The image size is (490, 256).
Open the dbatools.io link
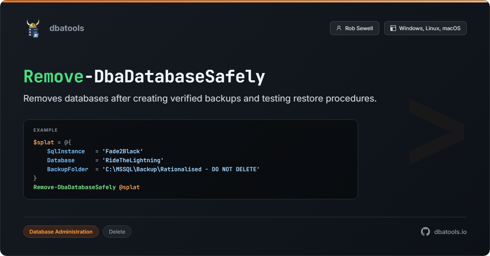[x=450, y=232]
